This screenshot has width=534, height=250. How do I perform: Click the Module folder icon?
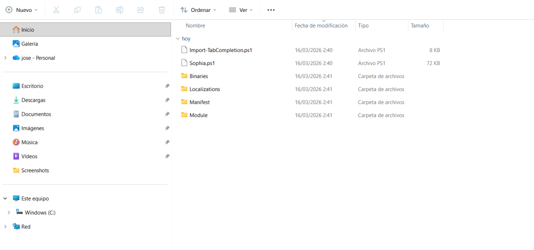click(x=184, y=115)
